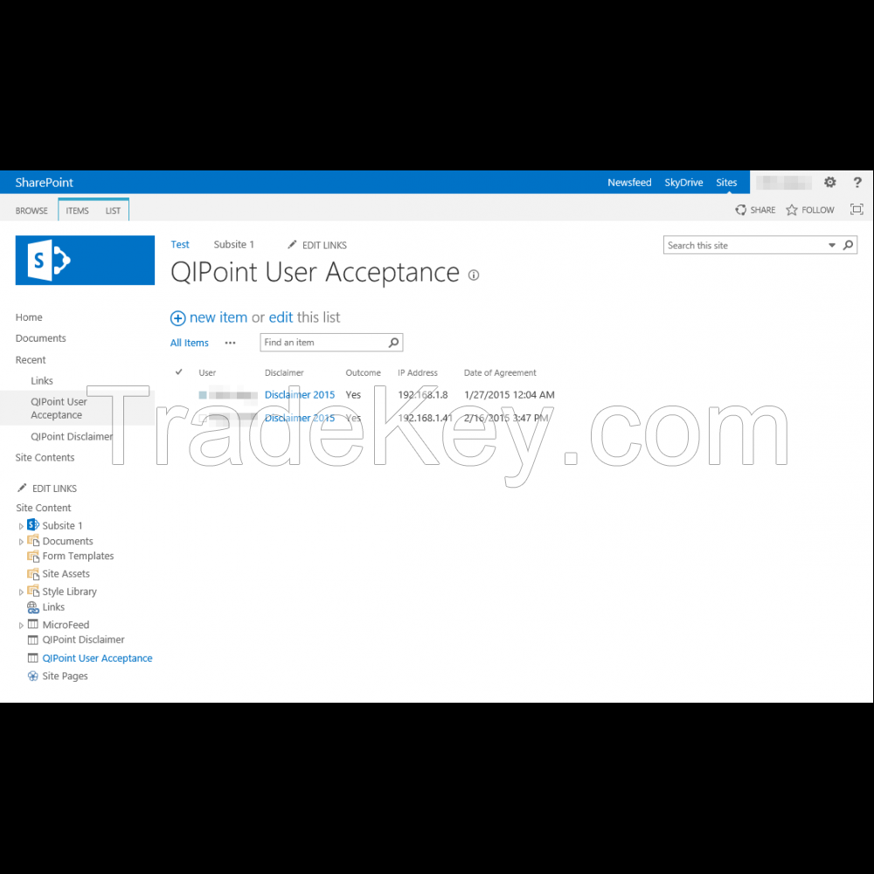Click the 1/27/2015 12:04 AM date cell
Viewport: 874px width, 874px height.
pyautogui.click(x=509, y=395)
